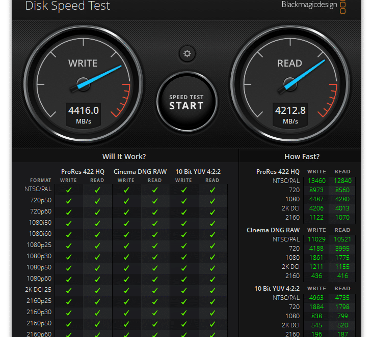Image resolution: width=373 pixels, height=337 pixels.
Task: Click NTSC/PAL ProRes 422 HQ write checkmark
Action: [69, 190]
